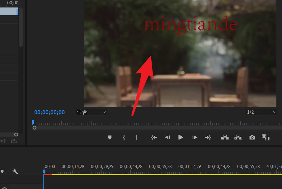
Task: Click the timeline add marker icon
Action: click(2, 171)
